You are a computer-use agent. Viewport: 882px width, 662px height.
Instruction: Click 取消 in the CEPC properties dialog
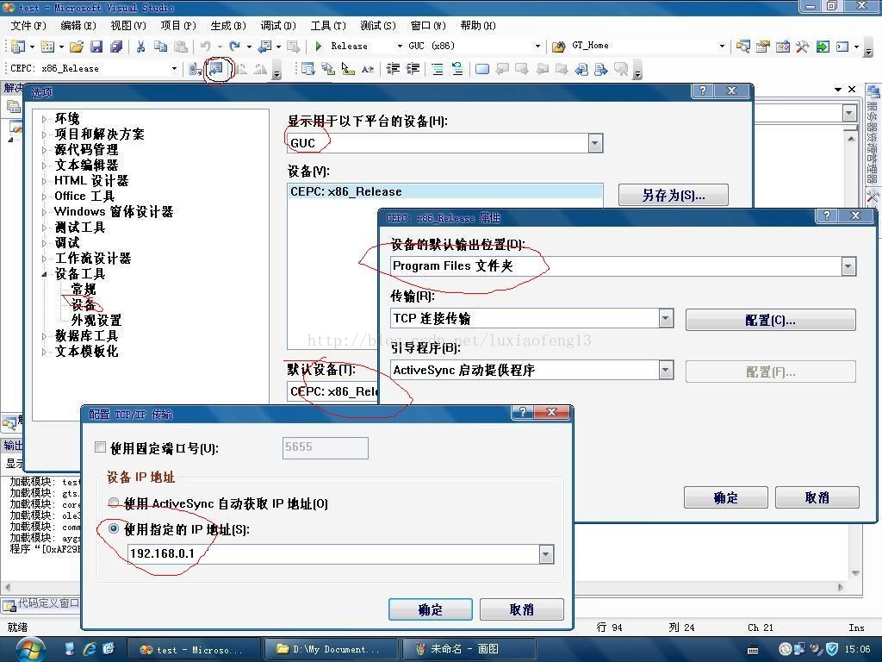(x=817, y=497)
